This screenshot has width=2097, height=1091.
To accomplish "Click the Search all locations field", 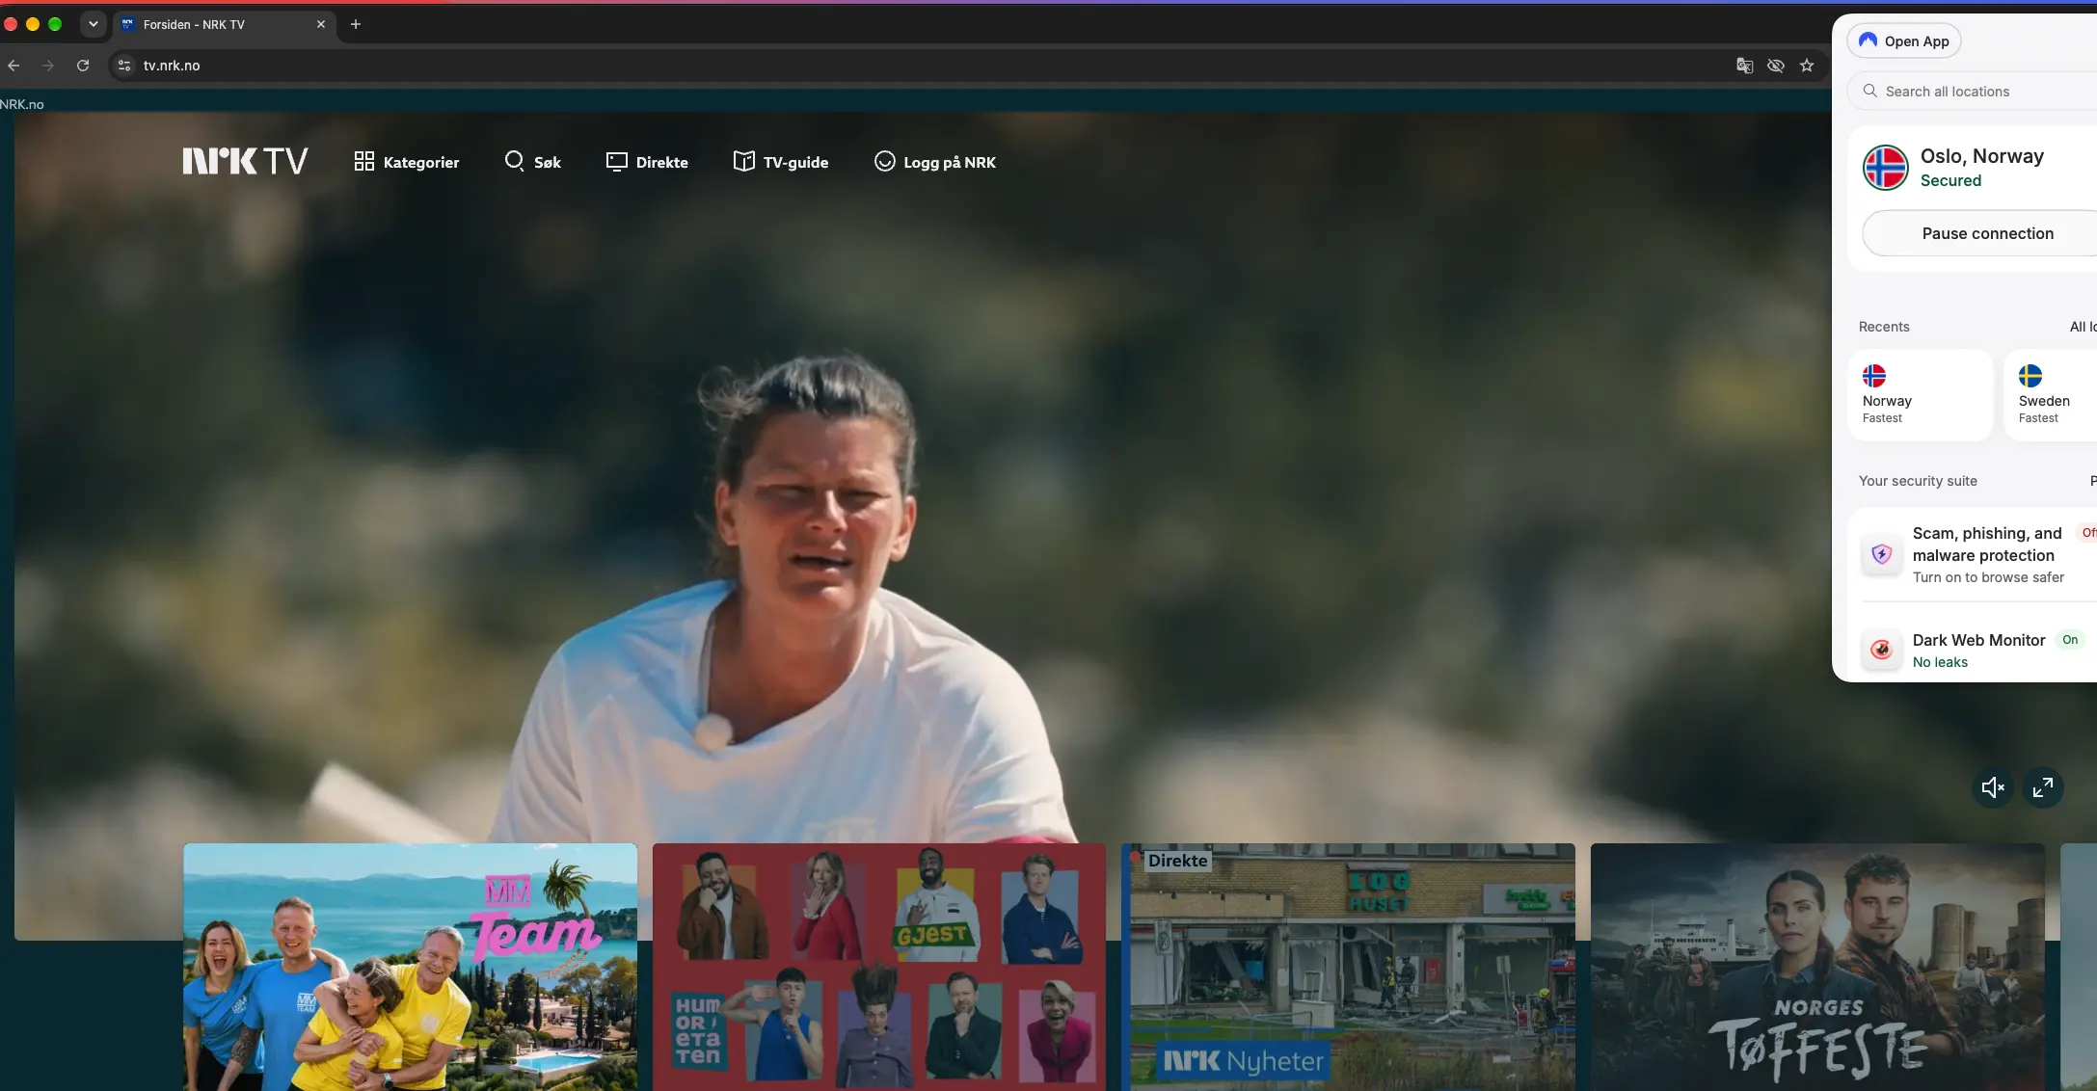I will (1972, 91).
